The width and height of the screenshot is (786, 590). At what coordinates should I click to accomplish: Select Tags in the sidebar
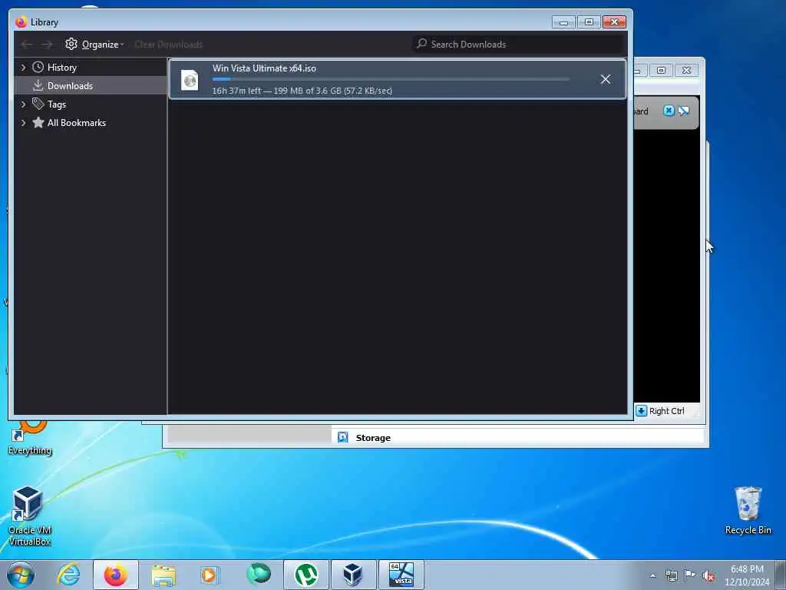91,104
